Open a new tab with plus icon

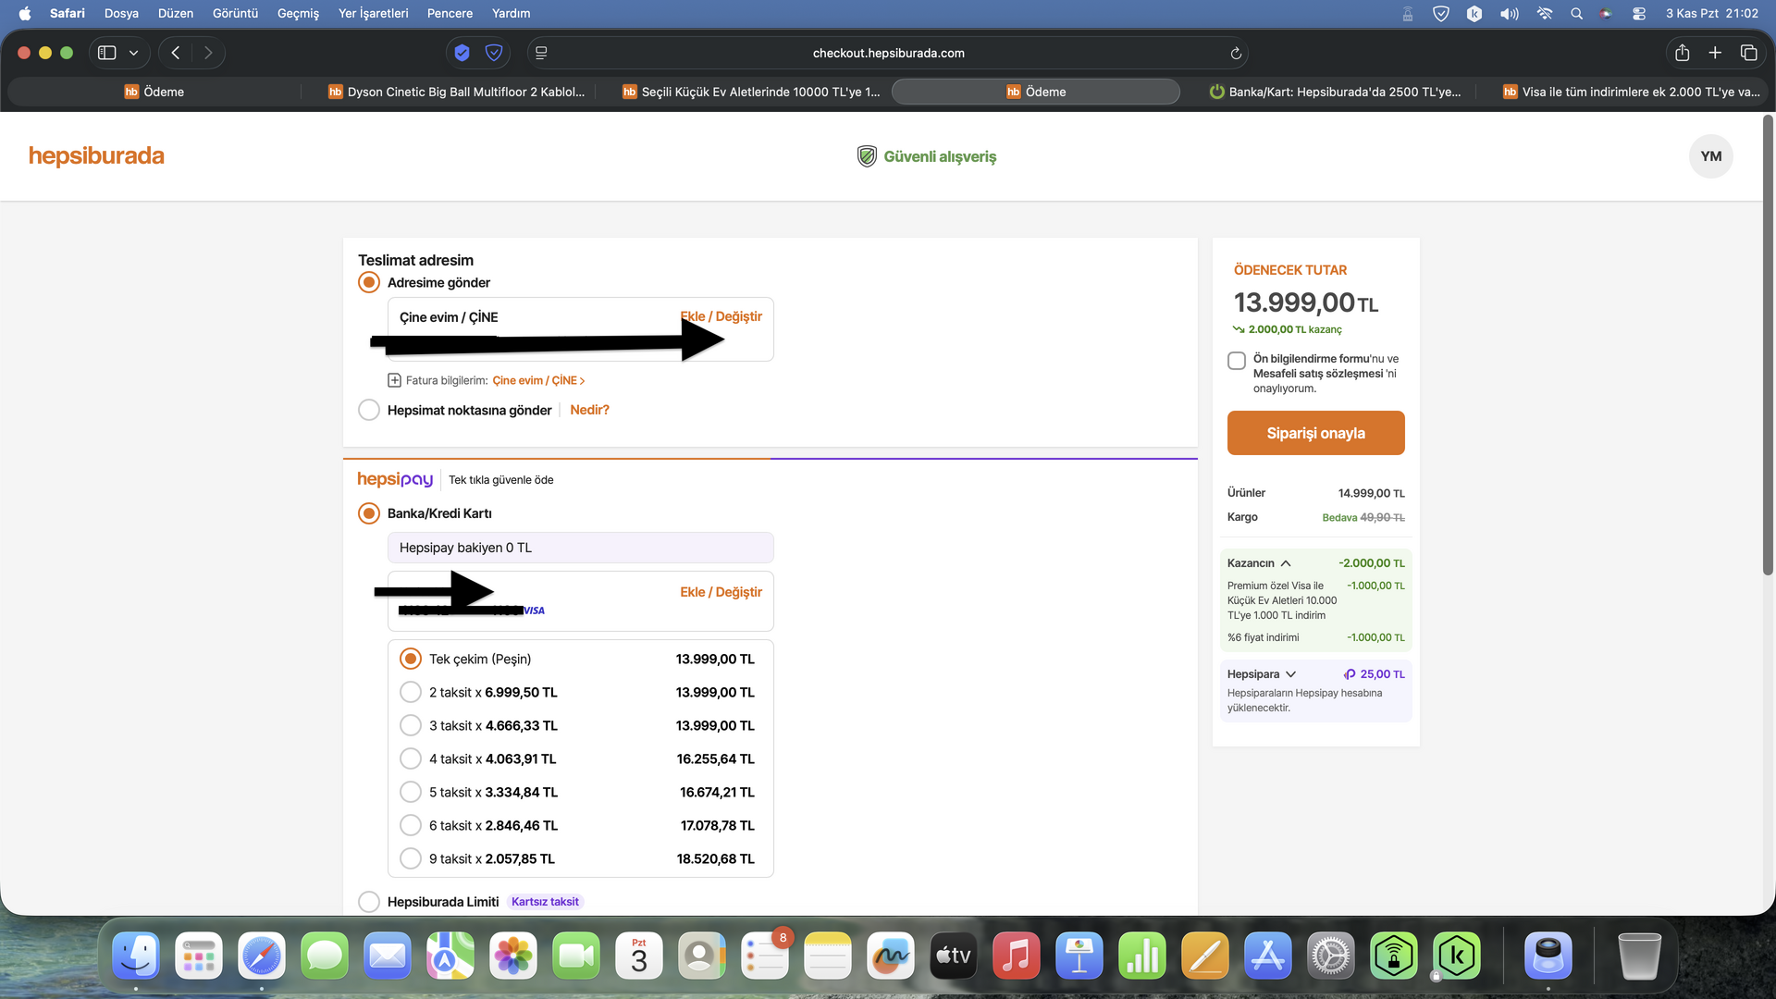1715,53
